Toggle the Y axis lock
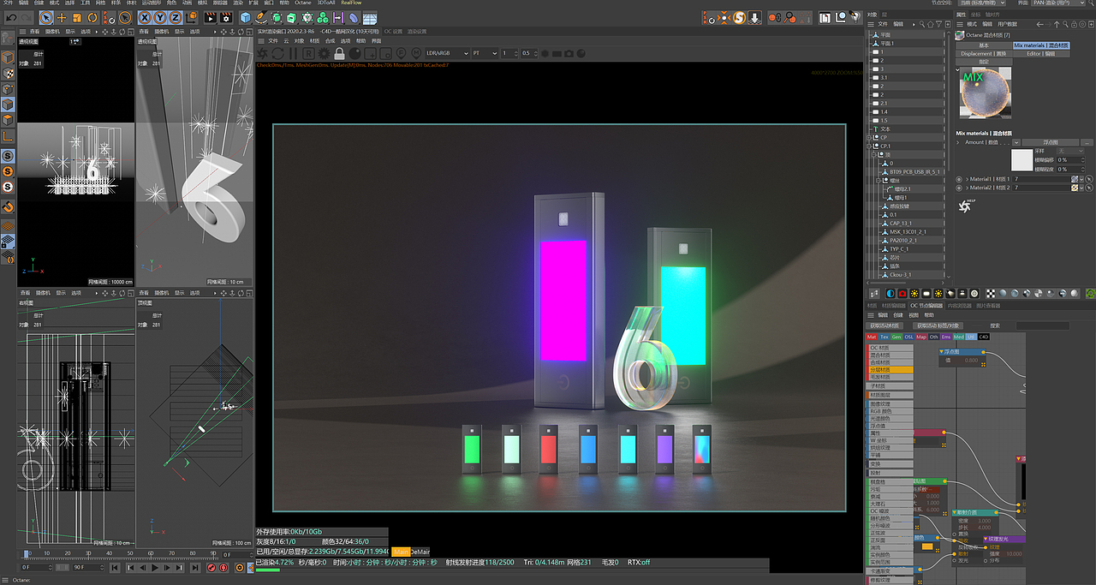Image resolution: width=1096 pixels, height=585 pixels. point(160,17)
